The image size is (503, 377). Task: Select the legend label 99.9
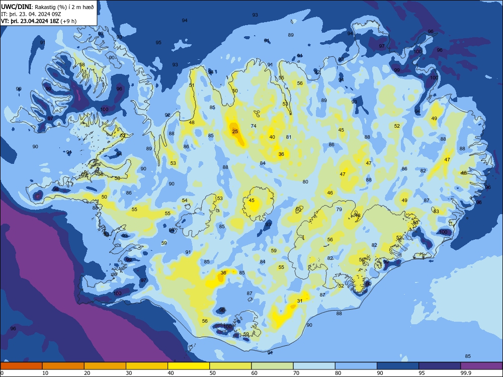tap(466, 373)
